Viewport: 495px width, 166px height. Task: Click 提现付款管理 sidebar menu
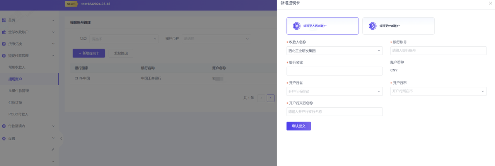(x=29, y=56)
